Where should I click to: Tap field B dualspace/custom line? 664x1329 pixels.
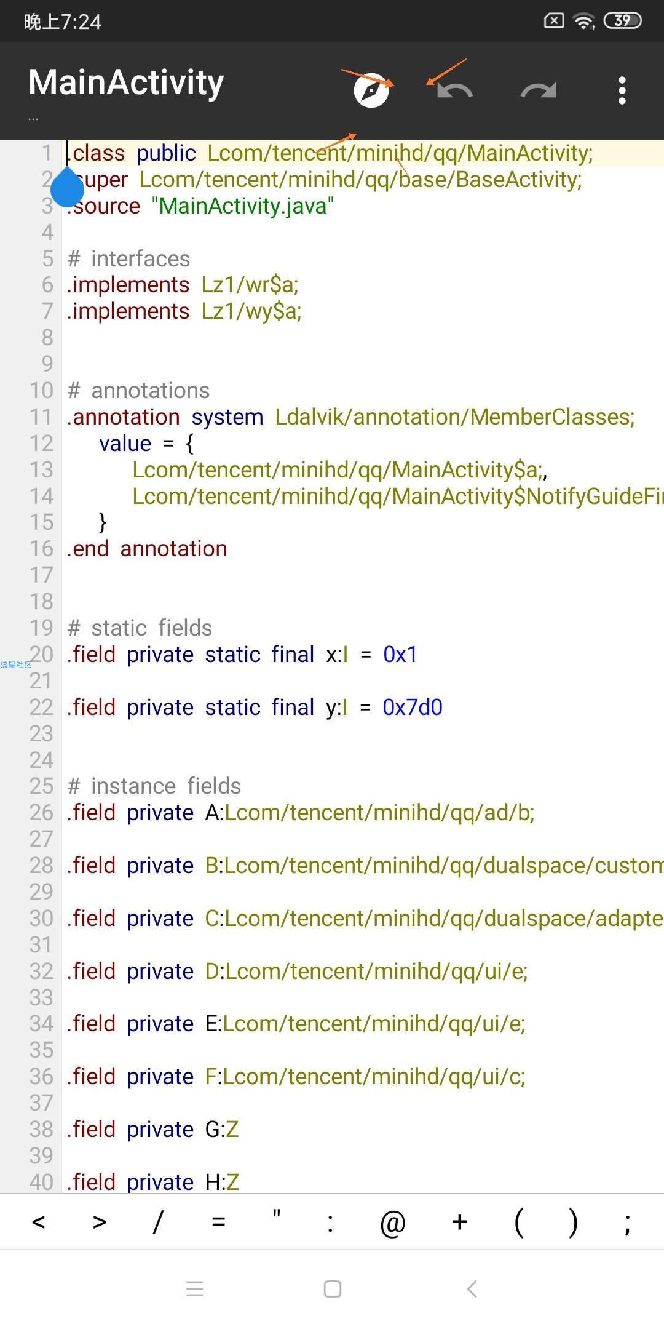tap(365, 865)
